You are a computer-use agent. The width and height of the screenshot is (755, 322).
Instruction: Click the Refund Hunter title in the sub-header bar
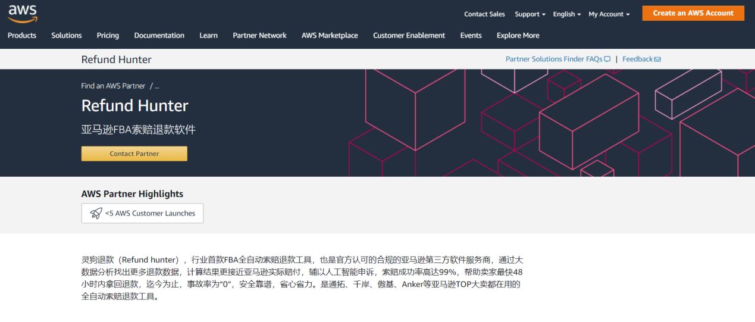click(117, 60)
